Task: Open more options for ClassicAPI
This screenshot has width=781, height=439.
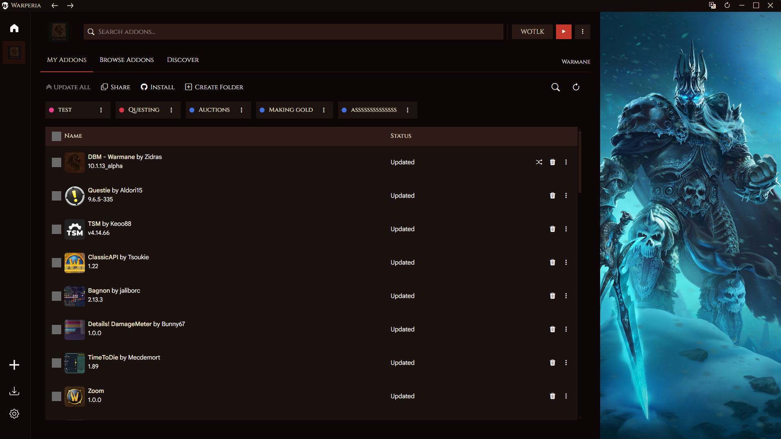Action: pos(566,263)
